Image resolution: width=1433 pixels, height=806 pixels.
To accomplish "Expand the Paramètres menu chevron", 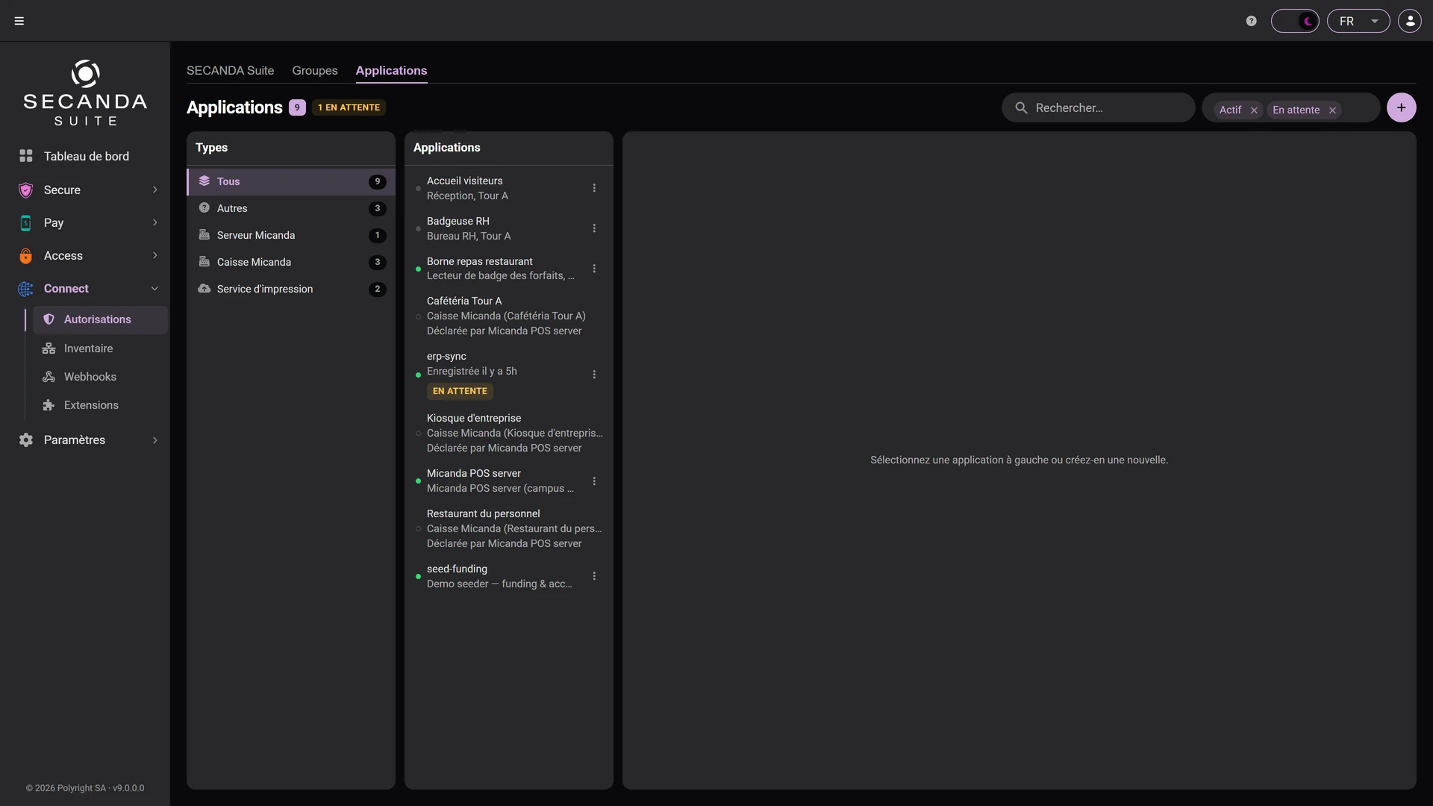I will tap(154, 440).
